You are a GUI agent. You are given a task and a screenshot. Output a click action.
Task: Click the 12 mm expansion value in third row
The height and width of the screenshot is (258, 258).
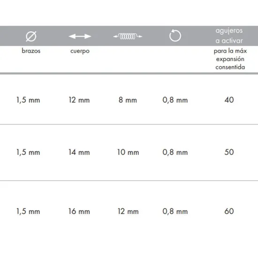[128, 211]
